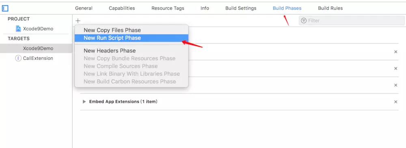
Task: Delete the second build phase with its X
Action: 395,68
